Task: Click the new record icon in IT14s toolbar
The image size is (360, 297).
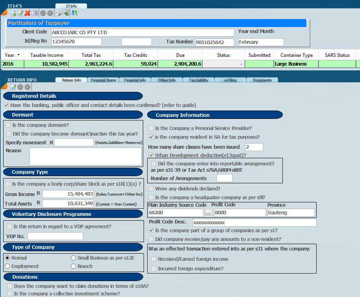Action: click(13, 13)
